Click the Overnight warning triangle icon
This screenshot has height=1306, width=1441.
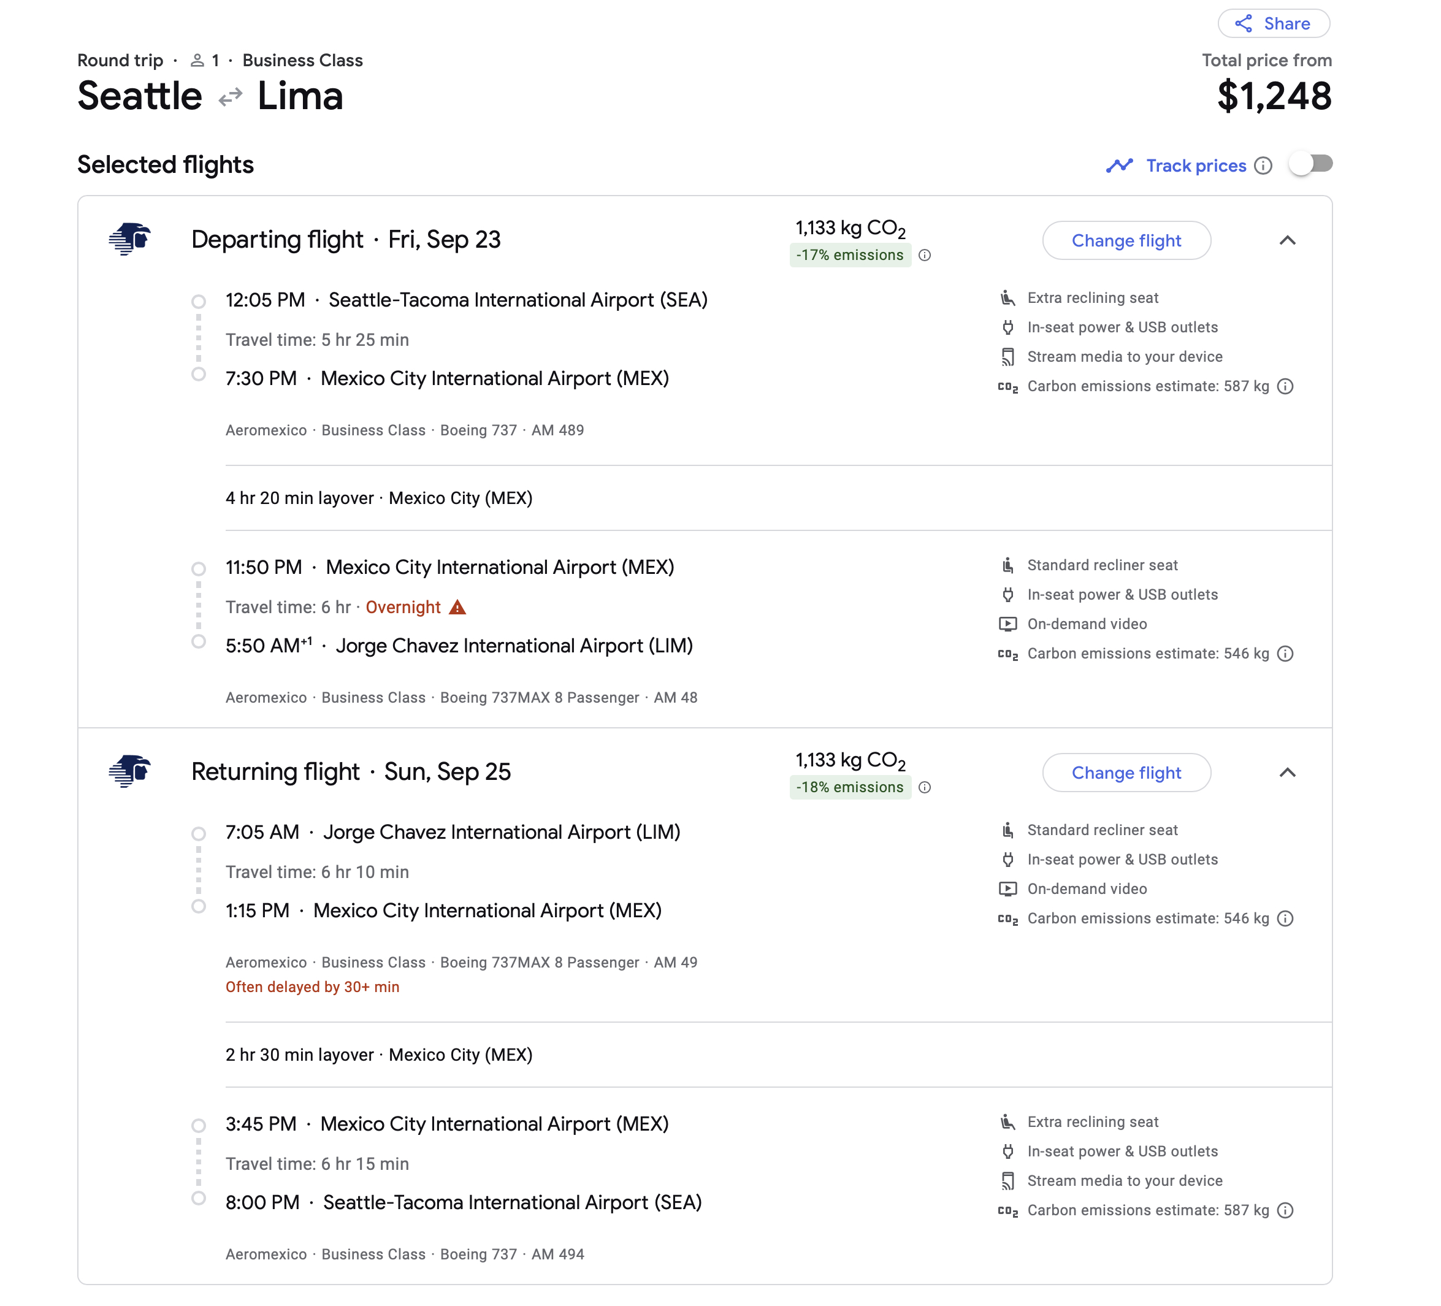point(457,608)
